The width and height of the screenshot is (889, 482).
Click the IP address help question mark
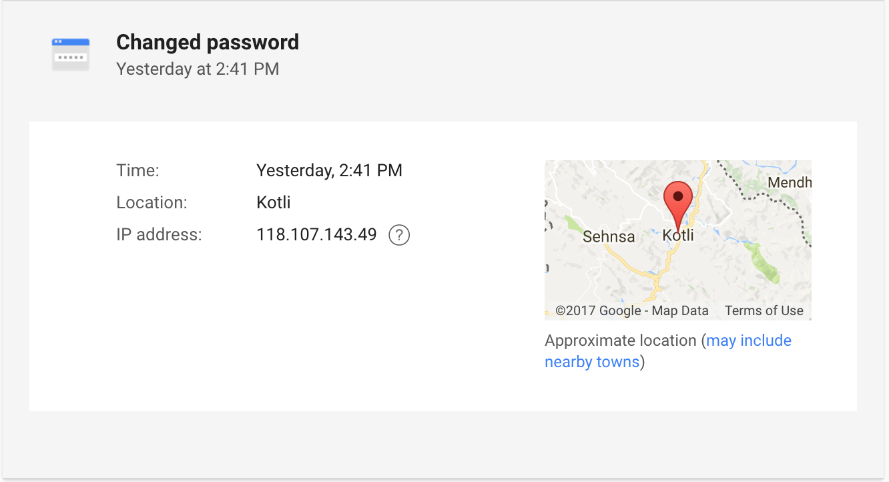click(399, 235)
